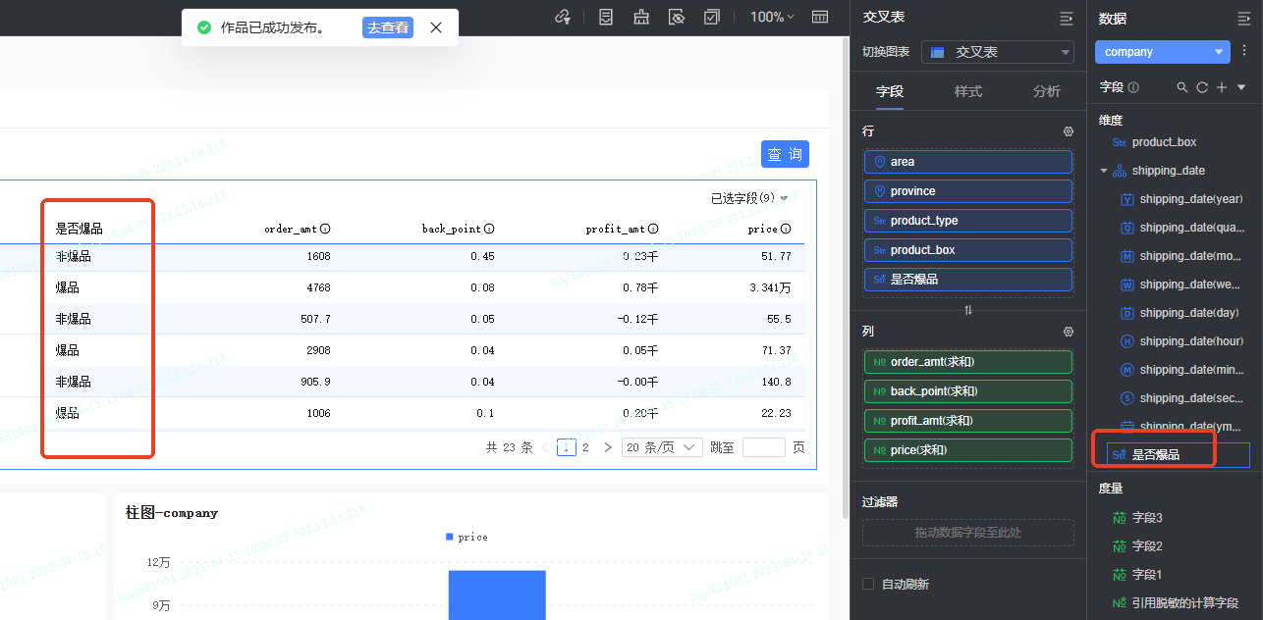Click 去查看 in the success notification
The width and height of the screenshot is (1263, 620).
coord(388,27)
